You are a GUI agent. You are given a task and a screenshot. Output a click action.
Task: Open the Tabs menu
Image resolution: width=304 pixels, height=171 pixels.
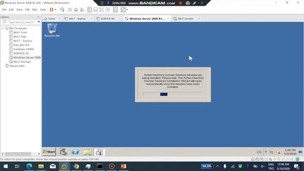[x=35, y=9]
